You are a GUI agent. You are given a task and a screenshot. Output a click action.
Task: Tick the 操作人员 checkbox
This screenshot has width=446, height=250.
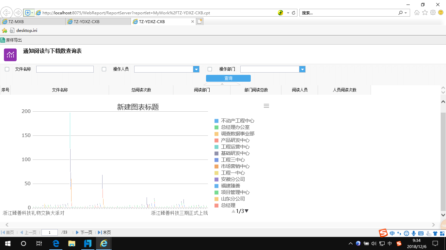pos(104,69)
